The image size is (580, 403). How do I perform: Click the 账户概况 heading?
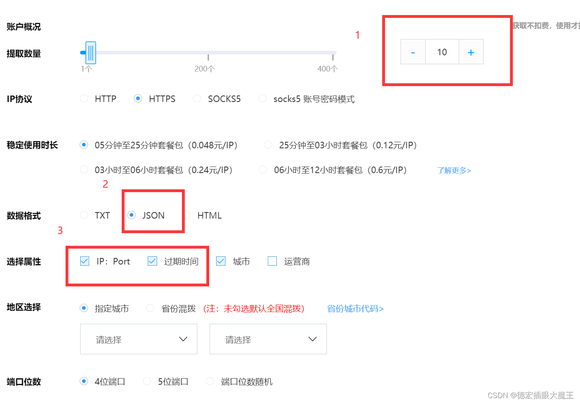point(24,27)
